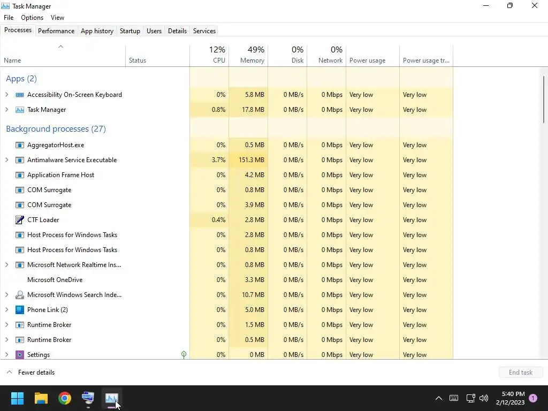Click the volume speaker tray icon

pyautogui.click(x=484, y=398)
